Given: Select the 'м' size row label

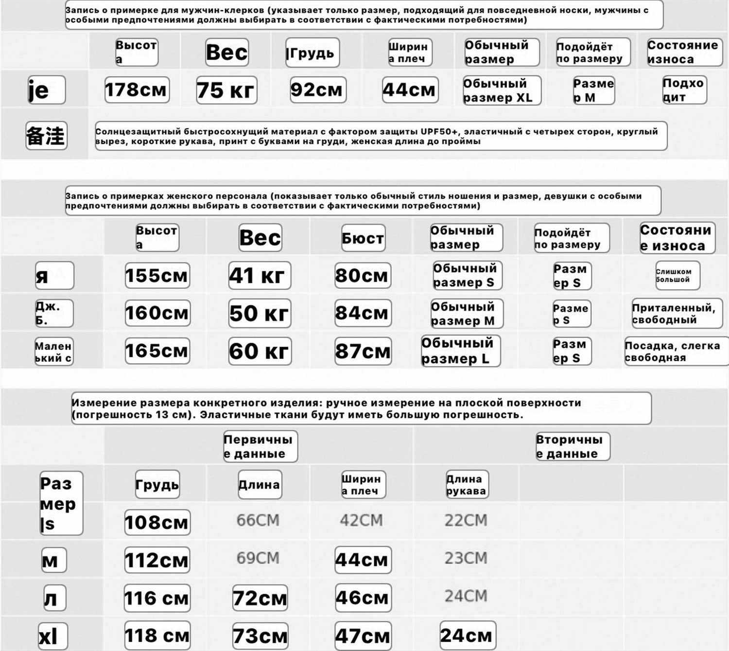Looking at the screenshot, I should coord(53,561).
